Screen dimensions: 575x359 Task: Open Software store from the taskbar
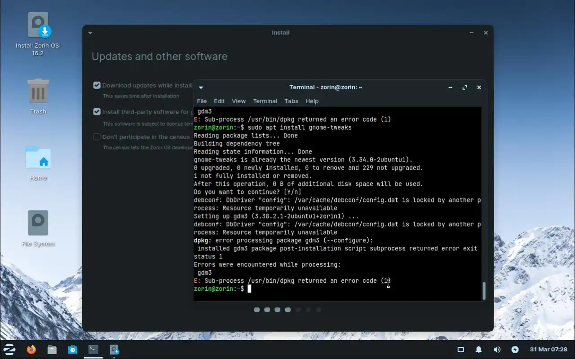coord(73,350)
